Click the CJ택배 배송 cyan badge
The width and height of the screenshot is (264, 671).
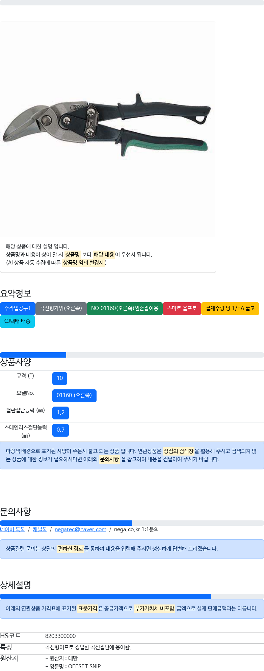coord(17,321)
